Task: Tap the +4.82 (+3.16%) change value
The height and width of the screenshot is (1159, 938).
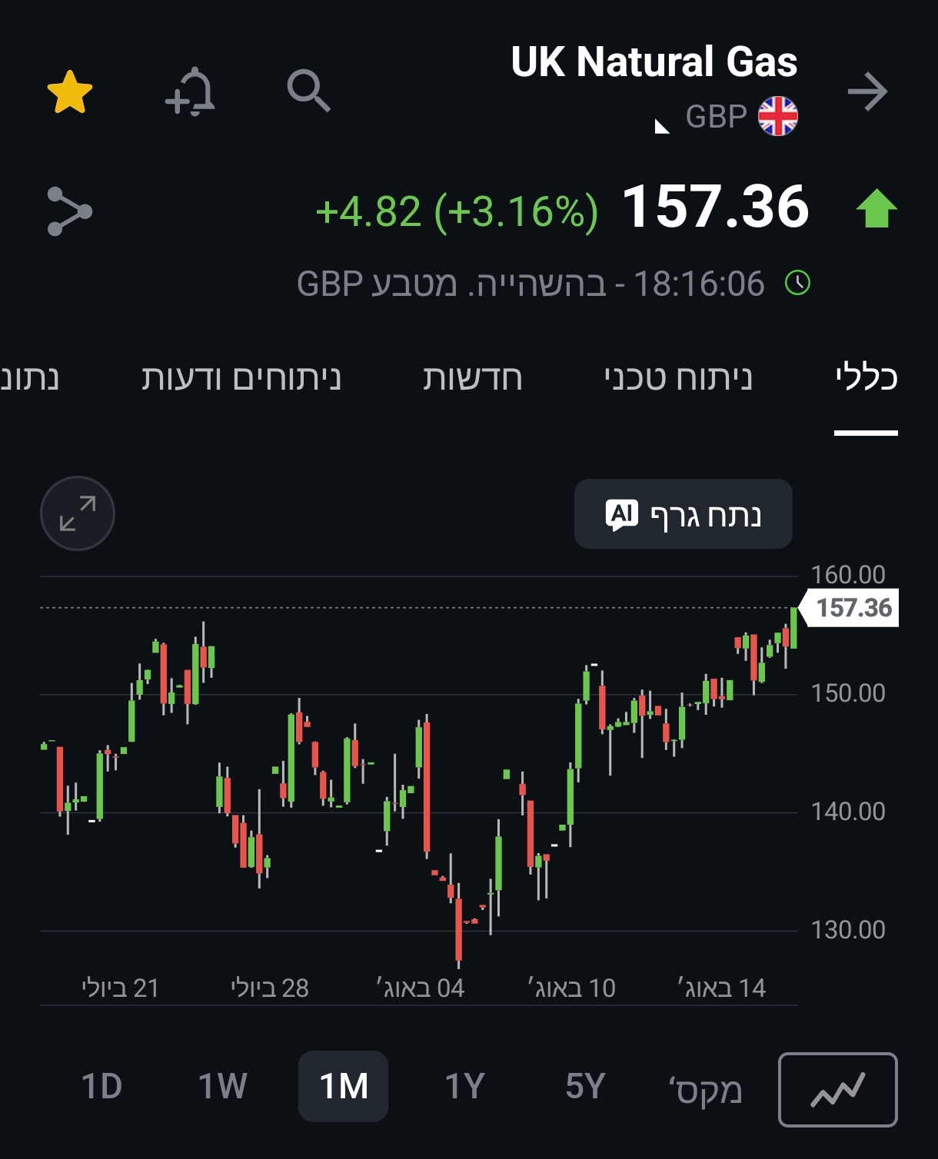Action: pos(457,211)
